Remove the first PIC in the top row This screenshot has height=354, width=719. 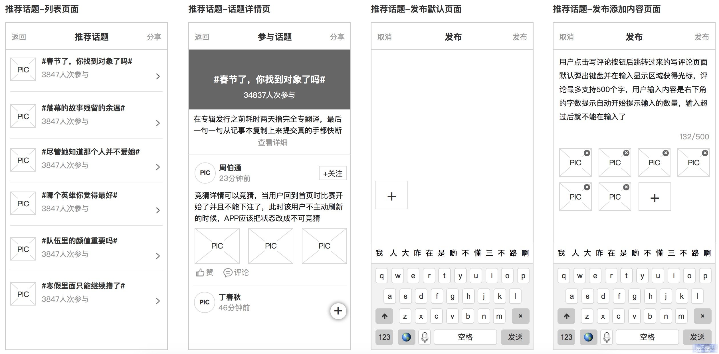pos(587,153)
